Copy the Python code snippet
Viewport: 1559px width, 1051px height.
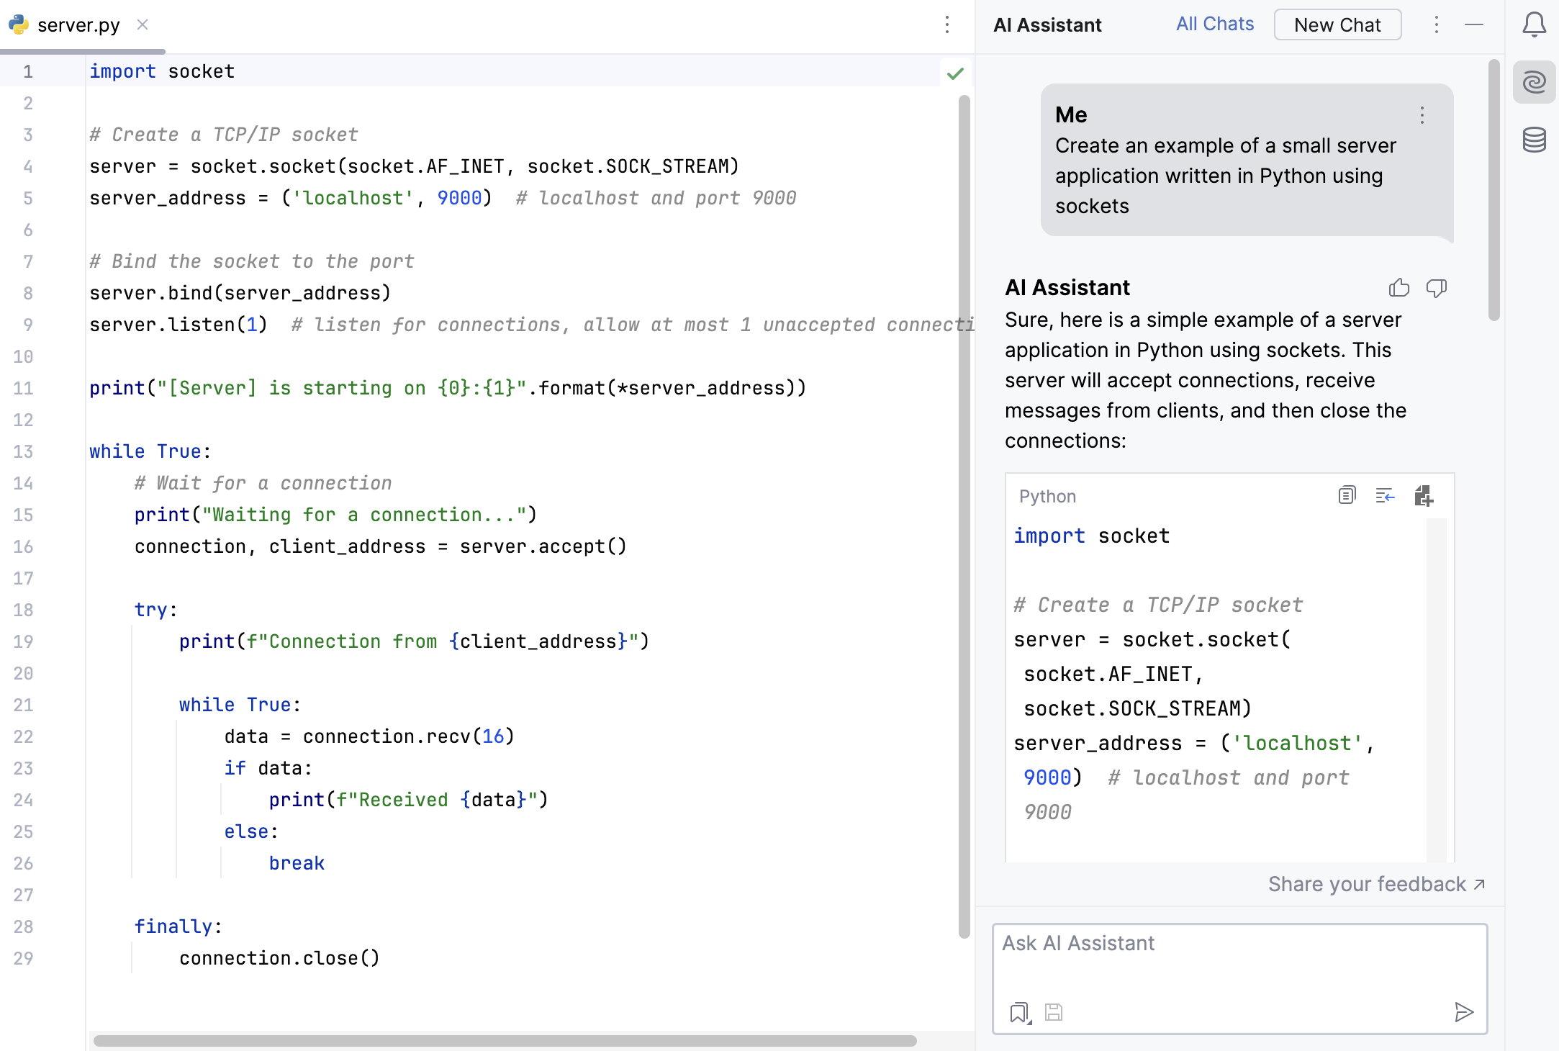pos(1347,495)
